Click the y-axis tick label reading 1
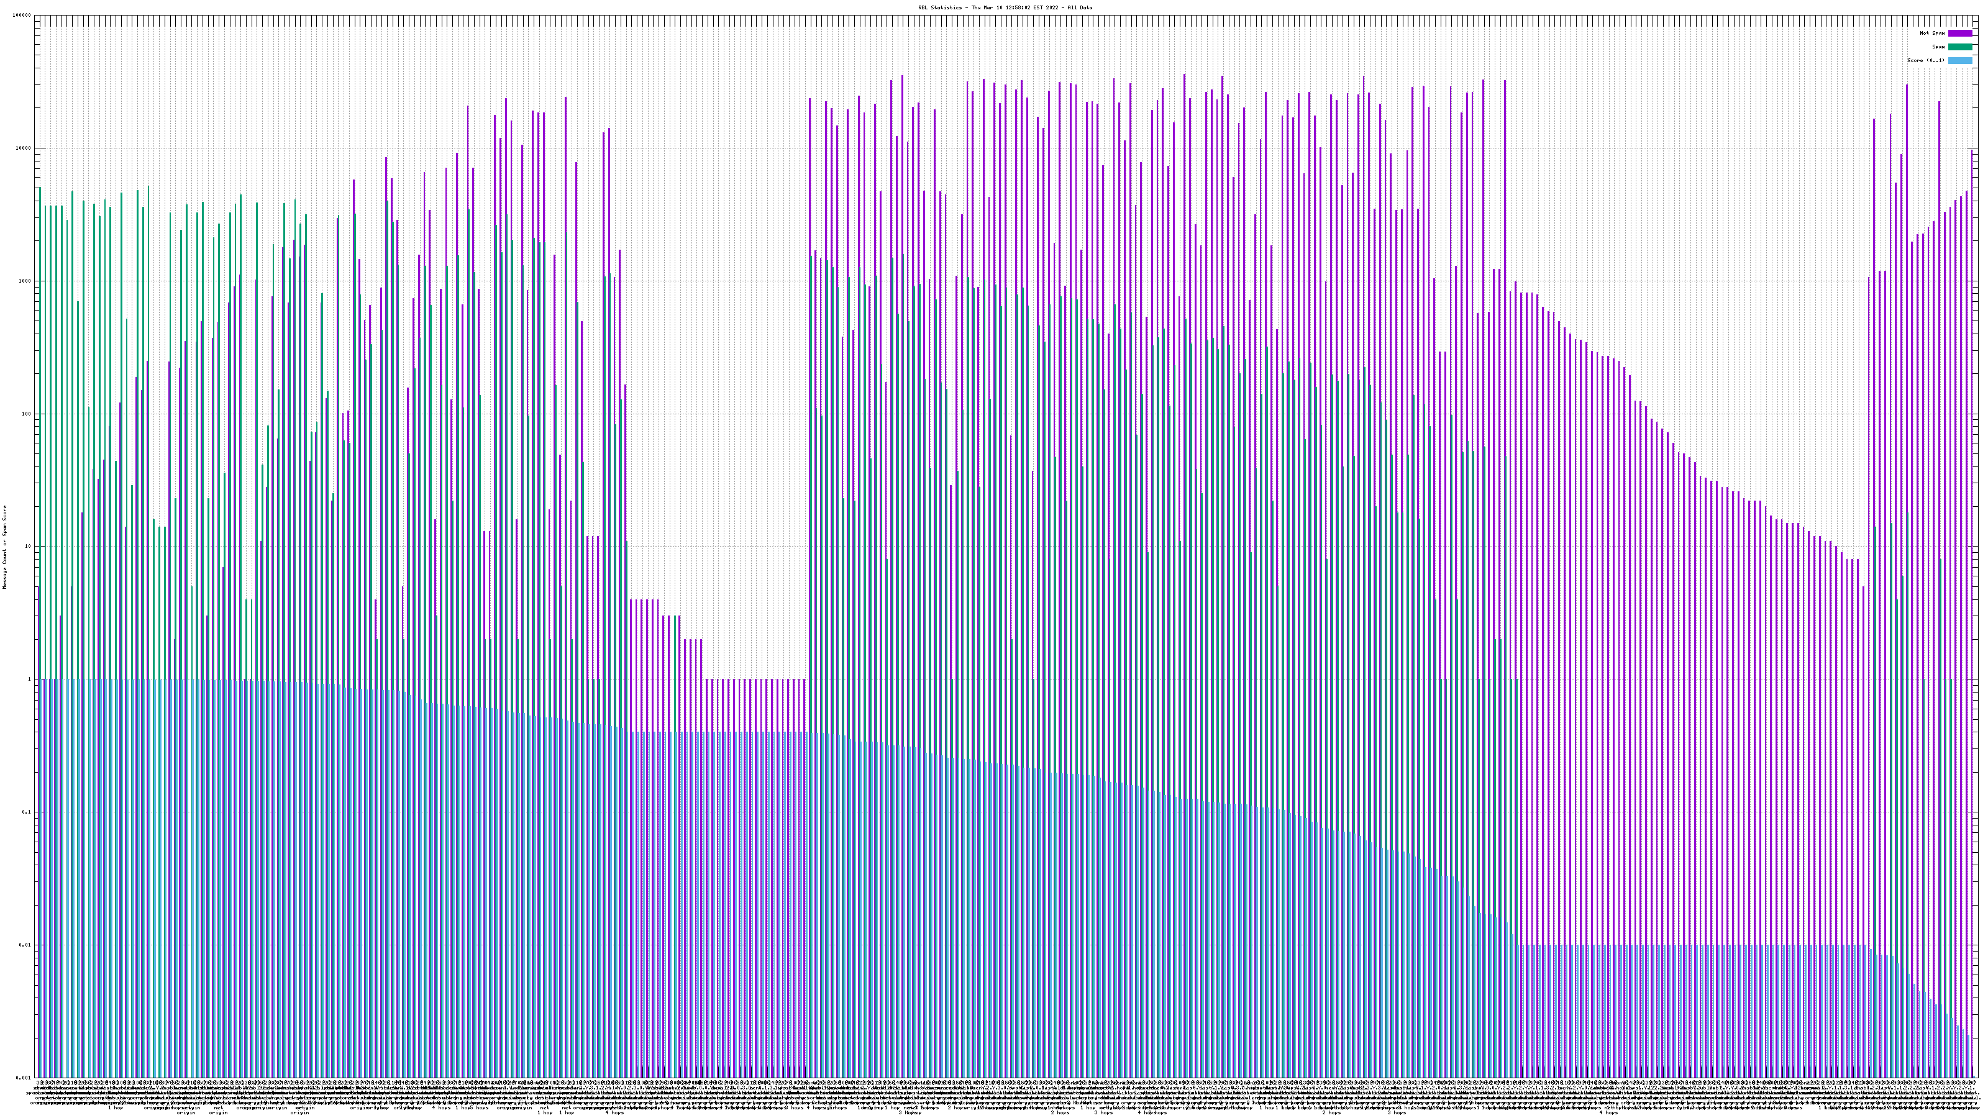This screenshot has width=1988, height=1118. [29, 679]
